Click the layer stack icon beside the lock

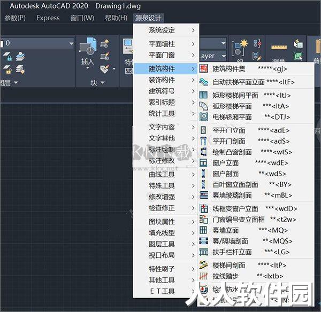click(20, 57)
